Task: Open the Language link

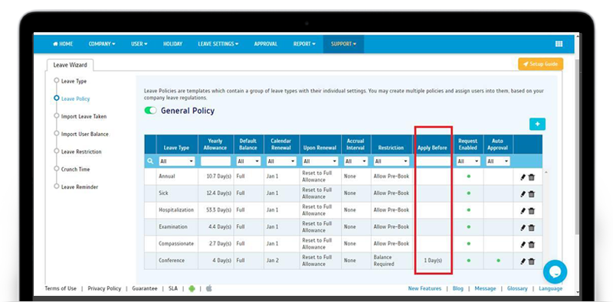Action: tap(550, 288)
